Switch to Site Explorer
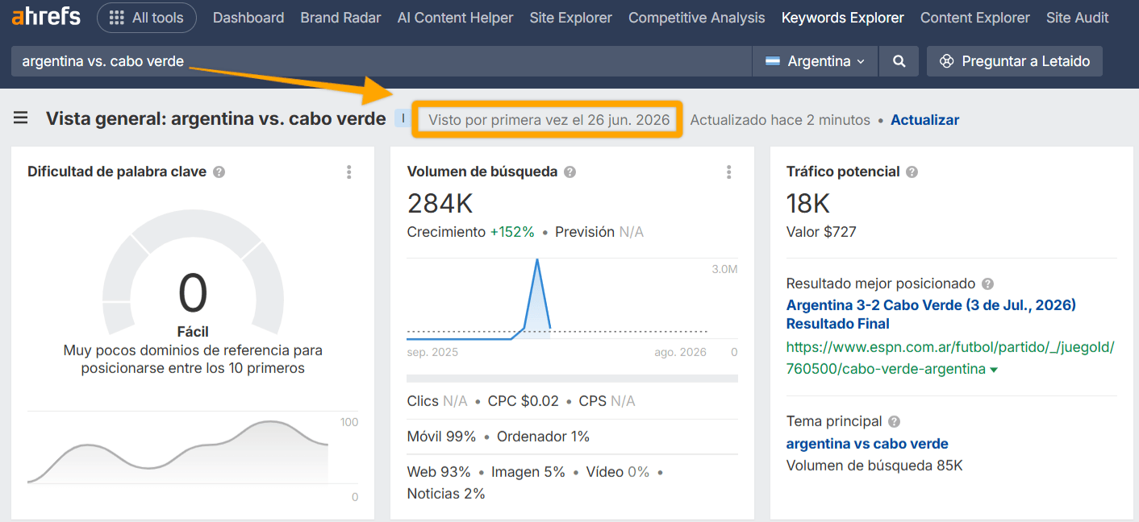This screenshot has height=522, width=1139. coord(570,18)
